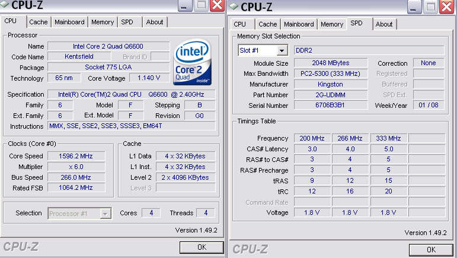Click the CAS# Latency 5.0 cell
Viewport: 457px width, 258px height.
(388, 149)
